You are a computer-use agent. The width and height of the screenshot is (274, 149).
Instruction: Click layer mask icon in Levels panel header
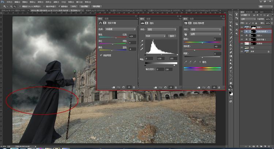click(146, 23)
